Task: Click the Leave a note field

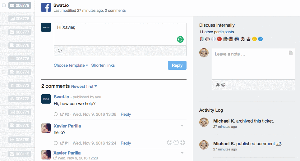Action: 253,64
